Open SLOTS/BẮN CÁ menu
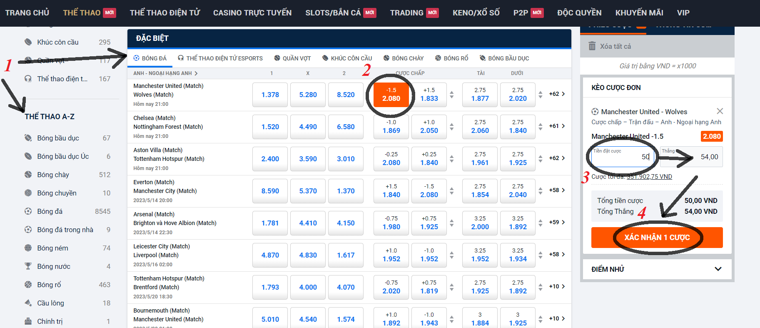This screenshot has width=760, height=328. (x=341, y=13)
